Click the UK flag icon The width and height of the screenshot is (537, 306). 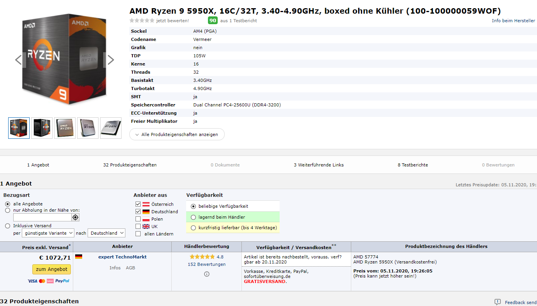pos(146,226)
